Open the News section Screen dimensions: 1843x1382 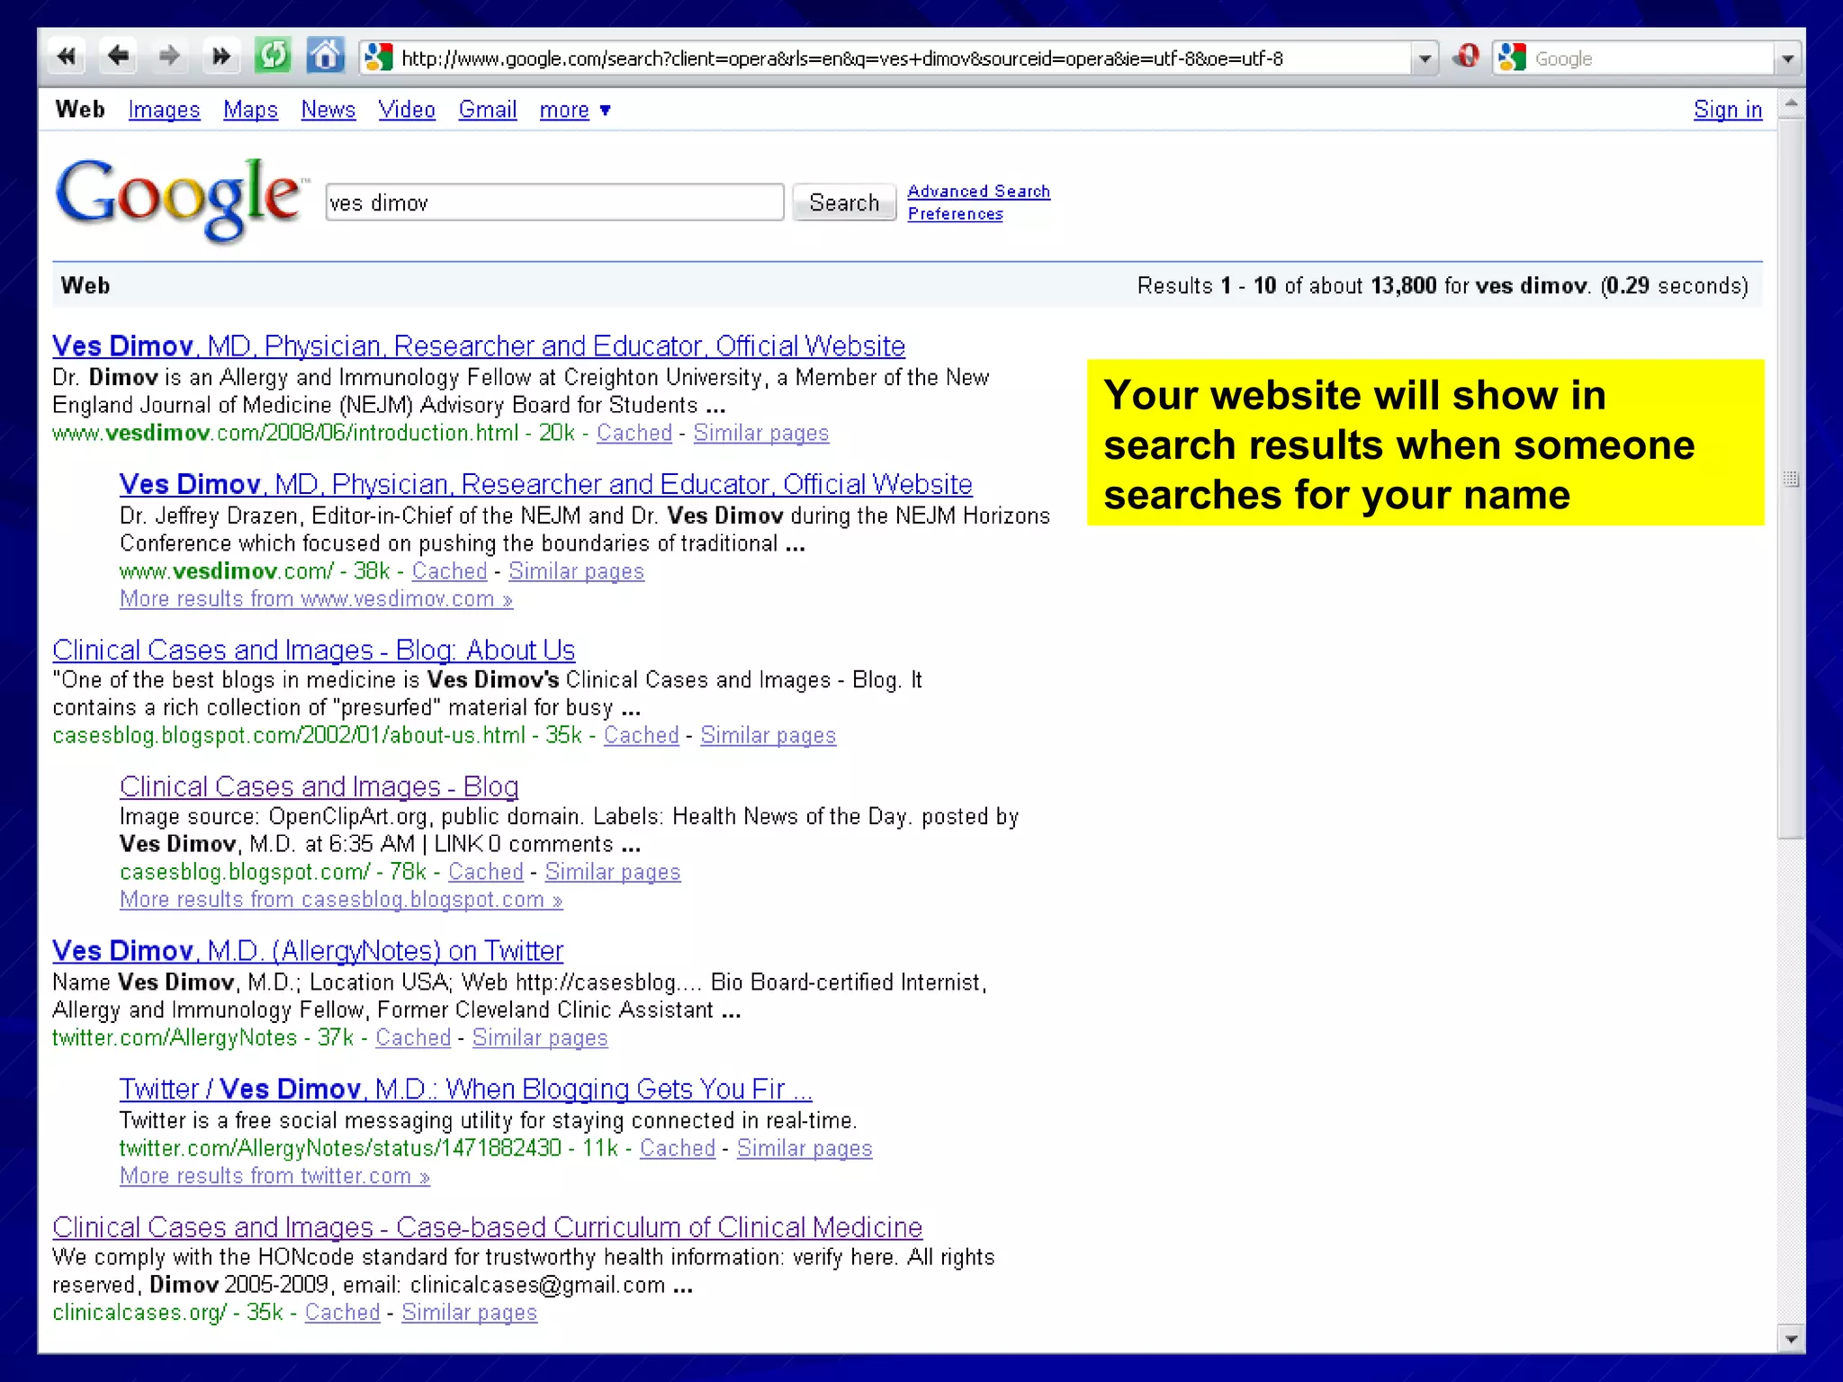328,110
